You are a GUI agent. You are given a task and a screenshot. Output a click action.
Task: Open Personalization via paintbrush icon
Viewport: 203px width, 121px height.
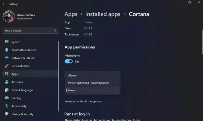[x=7, y=66]
